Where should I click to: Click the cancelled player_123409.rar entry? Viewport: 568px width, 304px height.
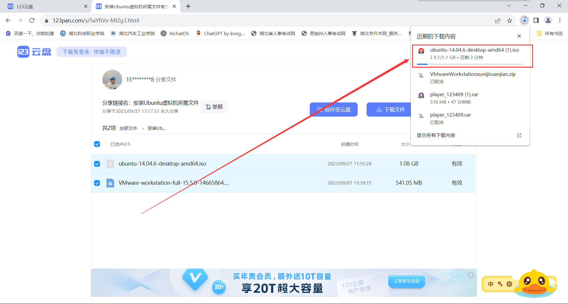pos(470,118)
